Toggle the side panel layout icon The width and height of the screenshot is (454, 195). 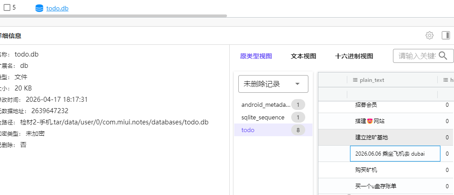[446, 35]
